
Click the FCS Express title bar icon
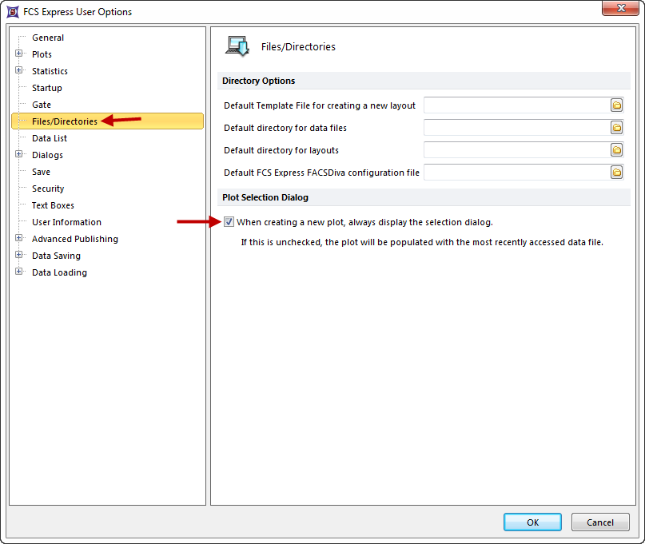coord(13,12)
